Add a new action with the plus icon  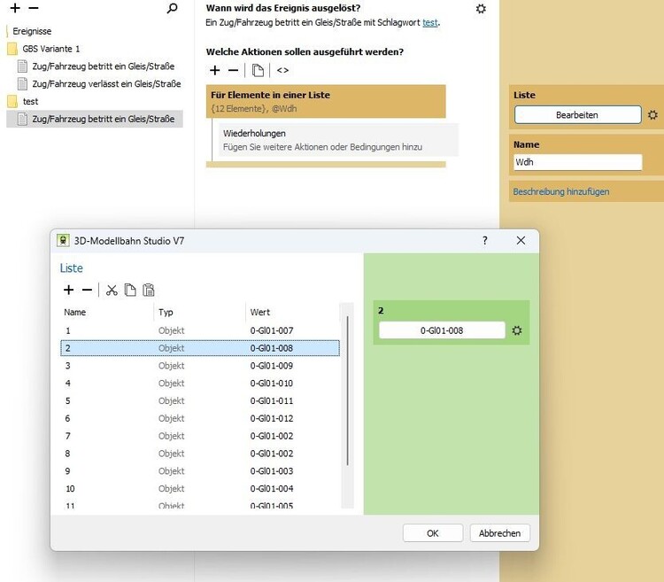215,70
